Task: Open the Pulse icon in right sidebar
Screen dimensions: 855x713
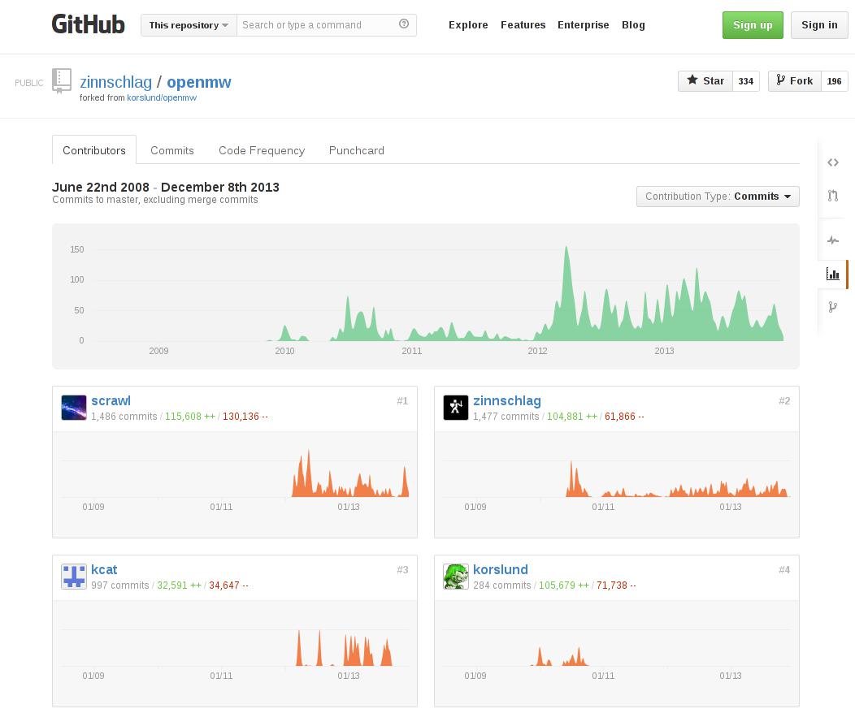Action: (x=832, y=240)
